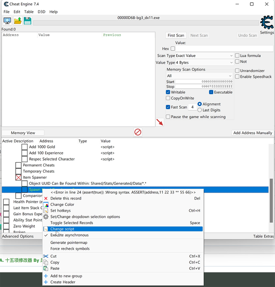Open the D3D menu
Viewport: 275px width, 287px height.
(x=42, y=12)
